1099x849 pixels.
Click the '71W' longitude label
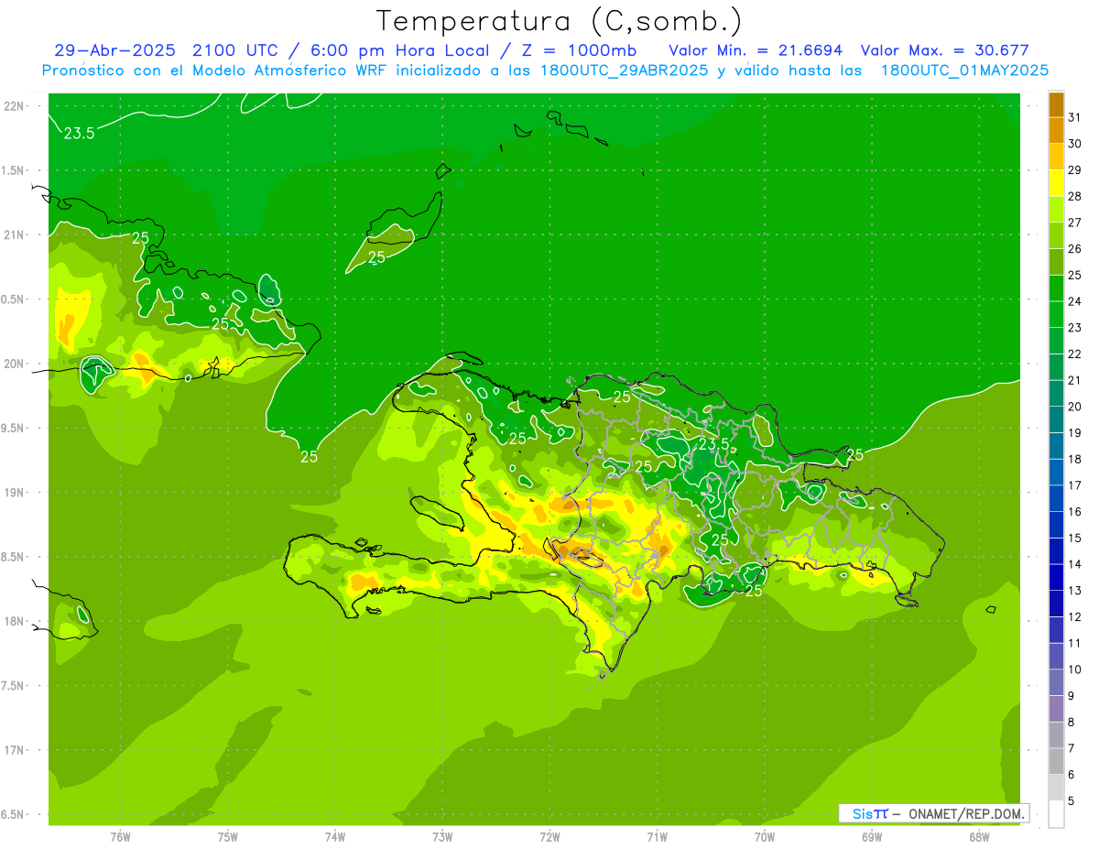657,836
